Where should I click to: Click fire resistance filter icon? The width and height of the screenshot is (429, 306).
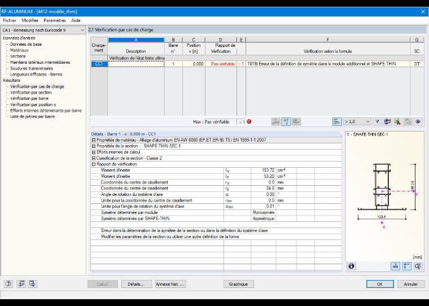[x=296, y=121]
